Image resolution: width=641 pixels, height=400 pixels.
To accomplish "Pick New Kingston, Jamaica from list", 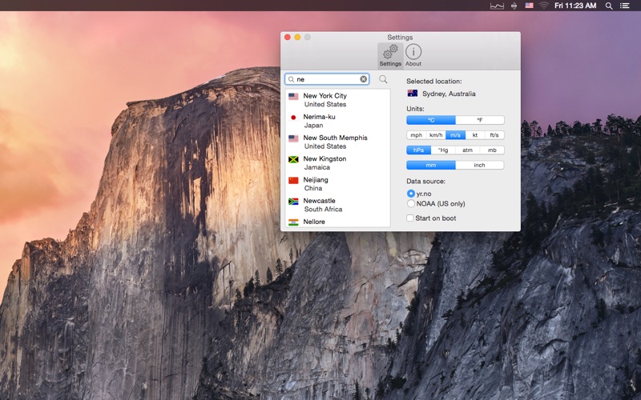I will [x=325, y=162].
